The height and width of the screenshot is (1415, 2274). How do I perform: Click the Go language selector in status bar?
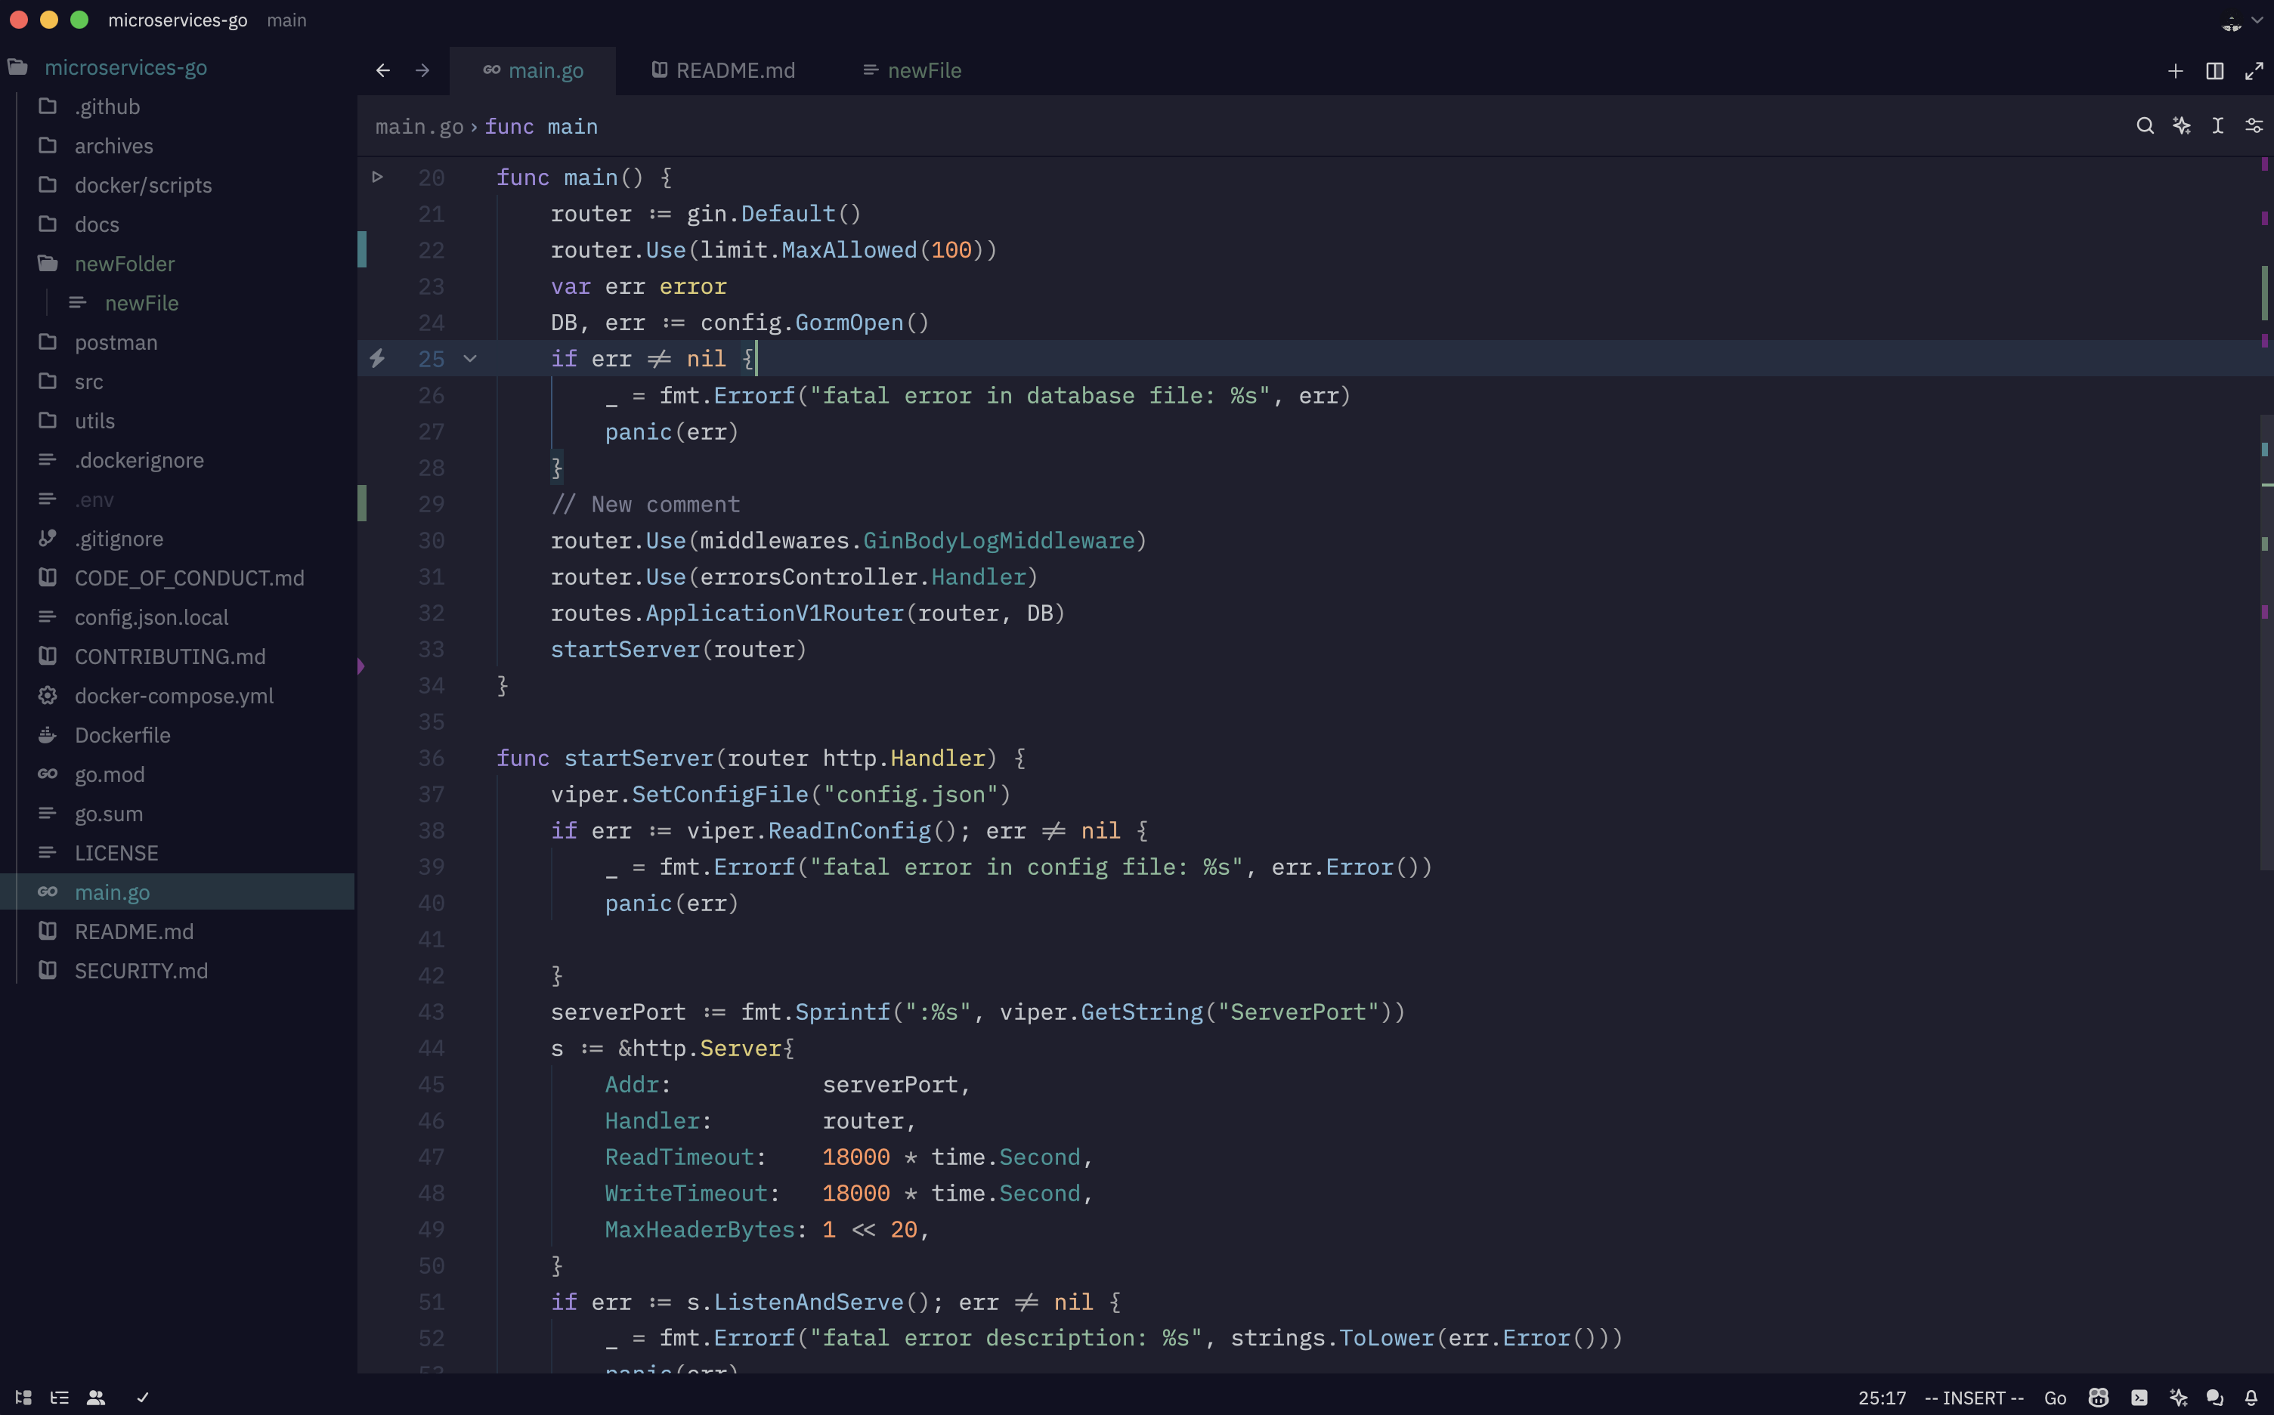[2055, 1397]
